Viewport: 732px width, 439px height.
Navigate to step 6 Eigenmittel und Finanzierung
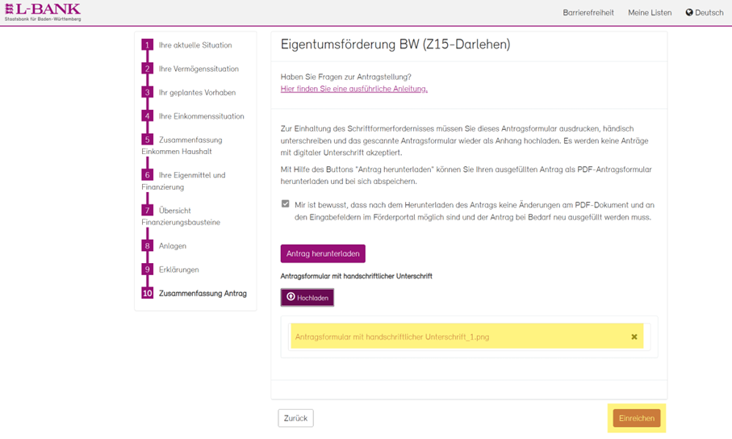(x=191, y=175)
